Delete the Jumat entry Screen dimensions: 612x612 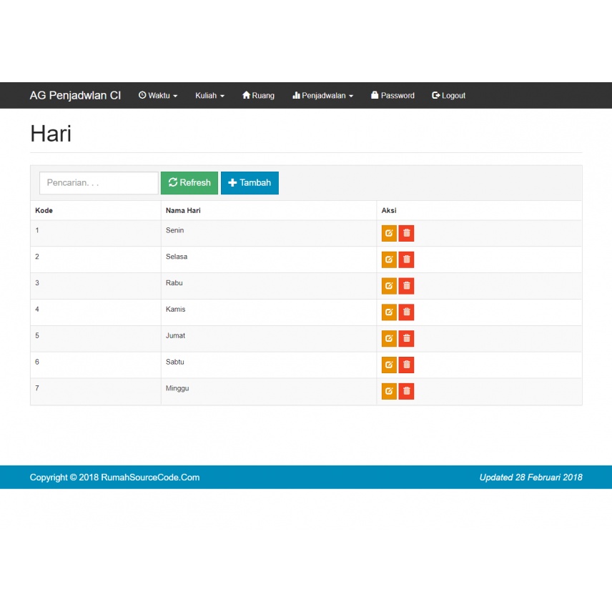coord(406,338)
